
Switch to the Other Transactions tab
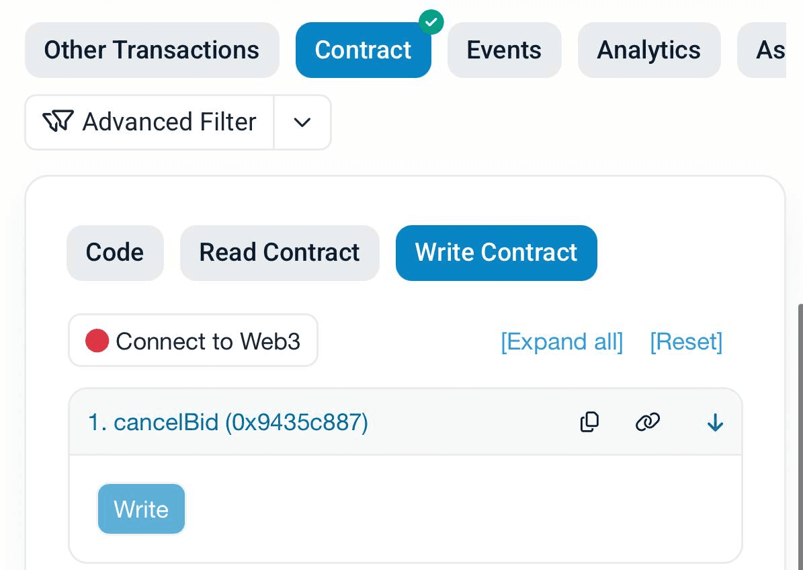point(152,50)
